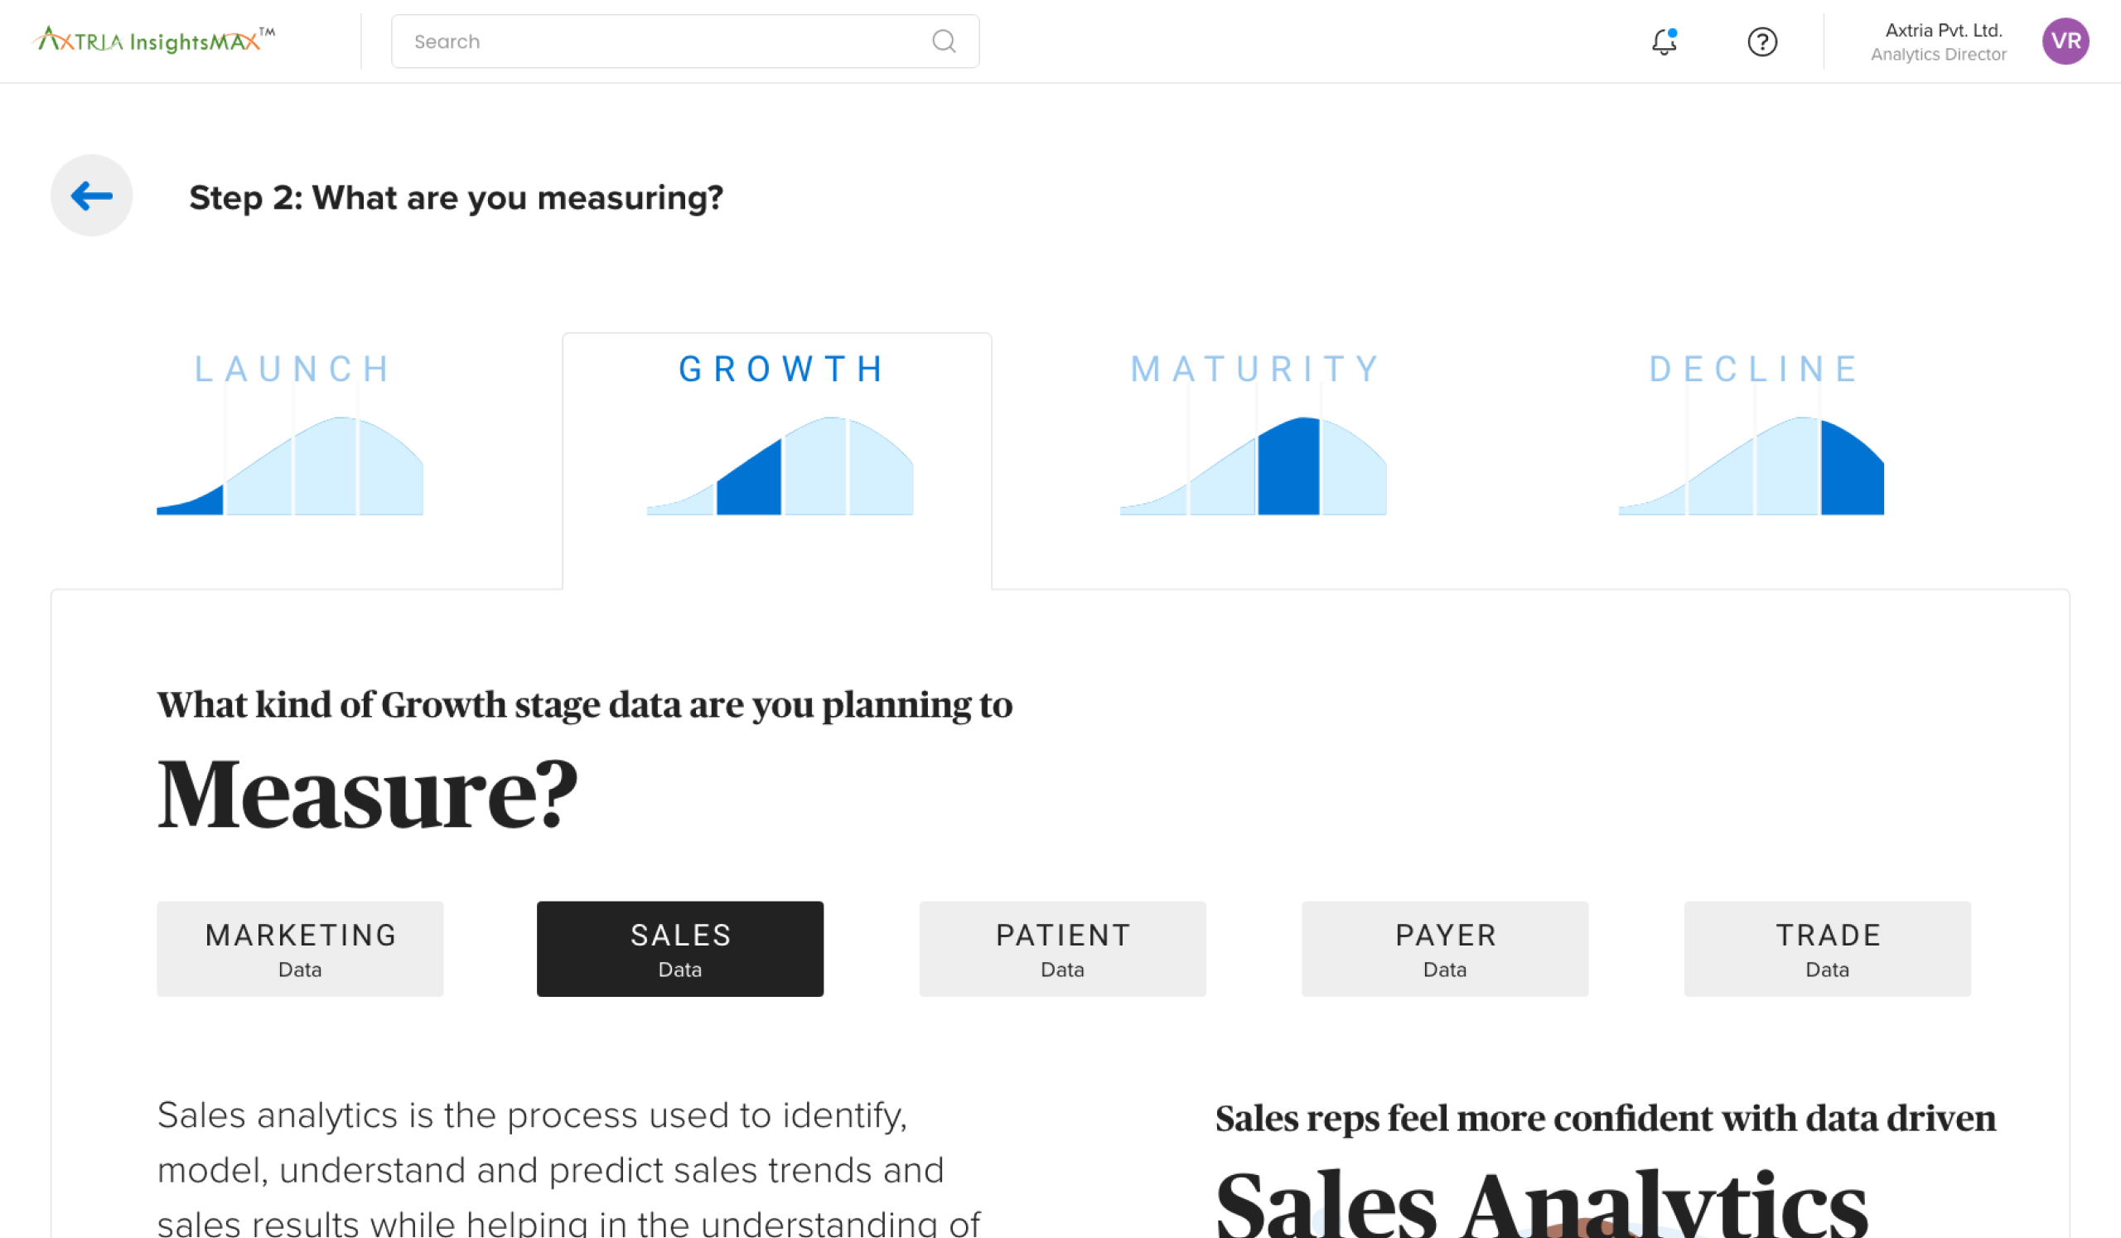Click the help question mark icon
The height and width of the screenshot is (1238, 2121).
click(x=1762, y=41)
